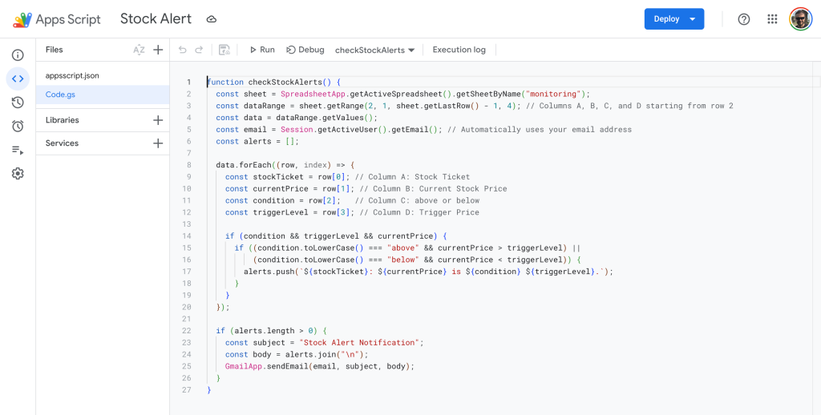The width and height of the screenshot is (821, 415).
Task: Click the redo arrow in toolbar
Action: [199, 50]
